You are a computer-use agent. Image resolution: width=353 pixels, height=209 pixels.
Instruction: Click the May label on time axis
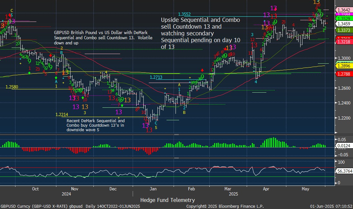(x=305, y=189)
